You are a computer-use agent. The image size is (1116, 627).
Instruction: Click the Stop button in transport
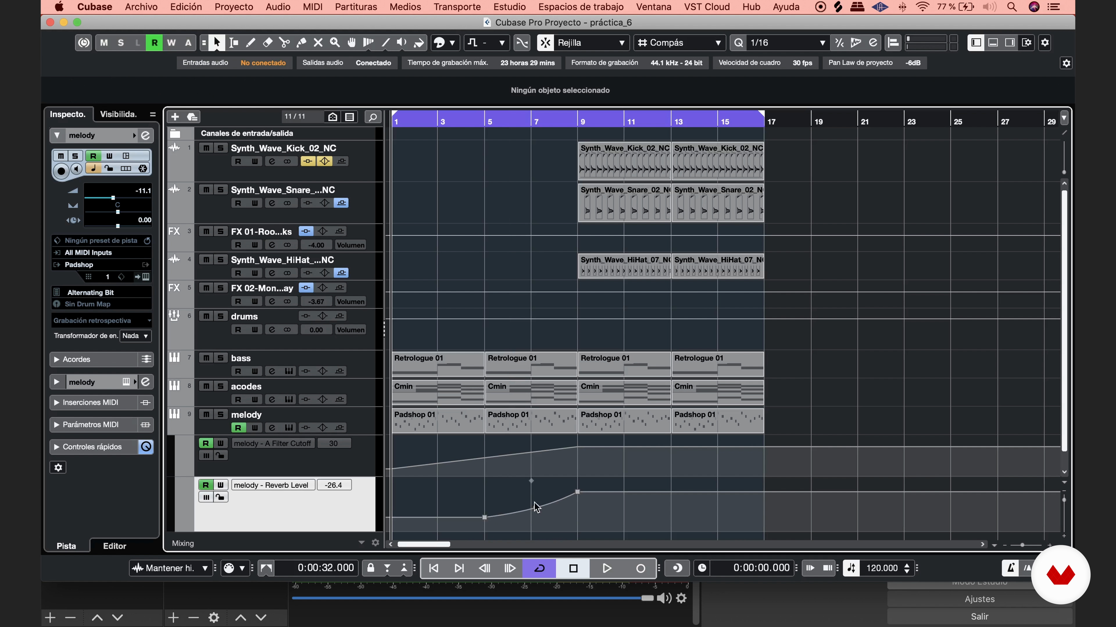point(573,568)
